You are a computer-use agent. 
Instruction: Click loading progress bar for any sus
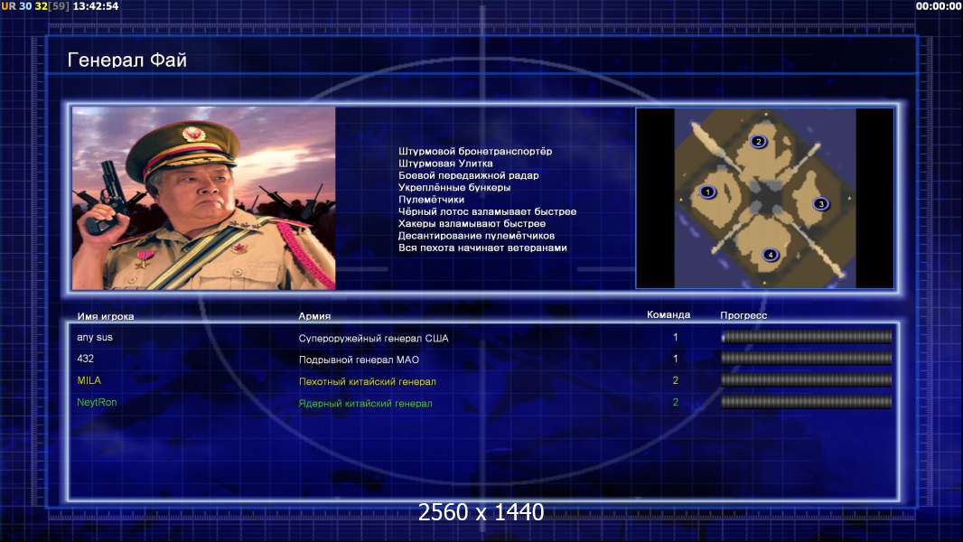[807, 337]
